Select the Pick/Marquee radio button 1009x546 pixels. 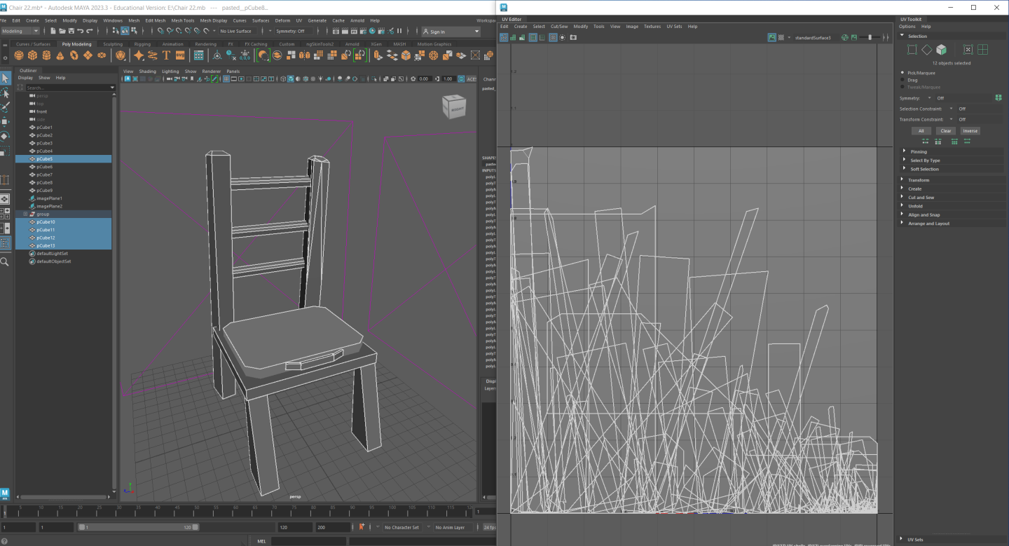click(x=902, y=73)
